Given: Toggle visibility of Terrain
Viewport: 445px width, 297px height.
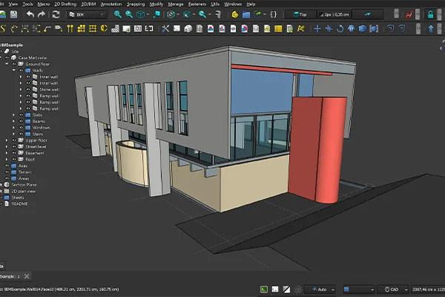Looking at the screenshot, I should click(x=7, y=172).
